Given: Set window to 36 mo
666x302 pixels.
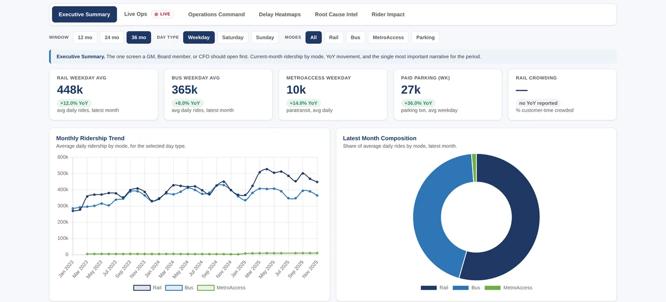Looking at the screenshot, I should point(139,37).
